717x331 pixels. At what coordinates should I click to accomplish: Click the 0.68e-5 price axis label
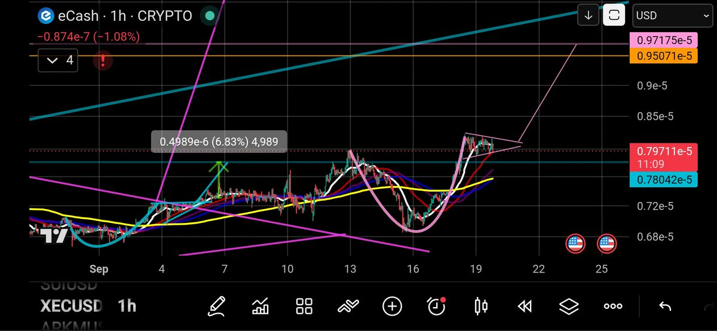(654, 237)
